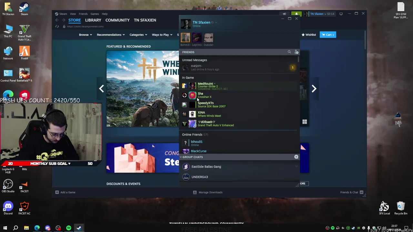Open favorite friend Bohm33 avatar
The height and width of the screenshot is (232, 413).
pyautogui.click(x=186, y=38)
